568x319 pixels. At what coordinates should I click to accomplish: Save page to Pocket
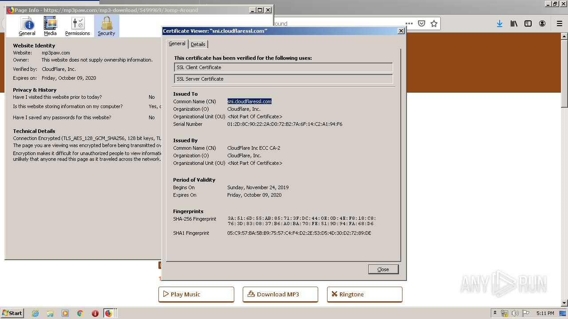[422, 23]
